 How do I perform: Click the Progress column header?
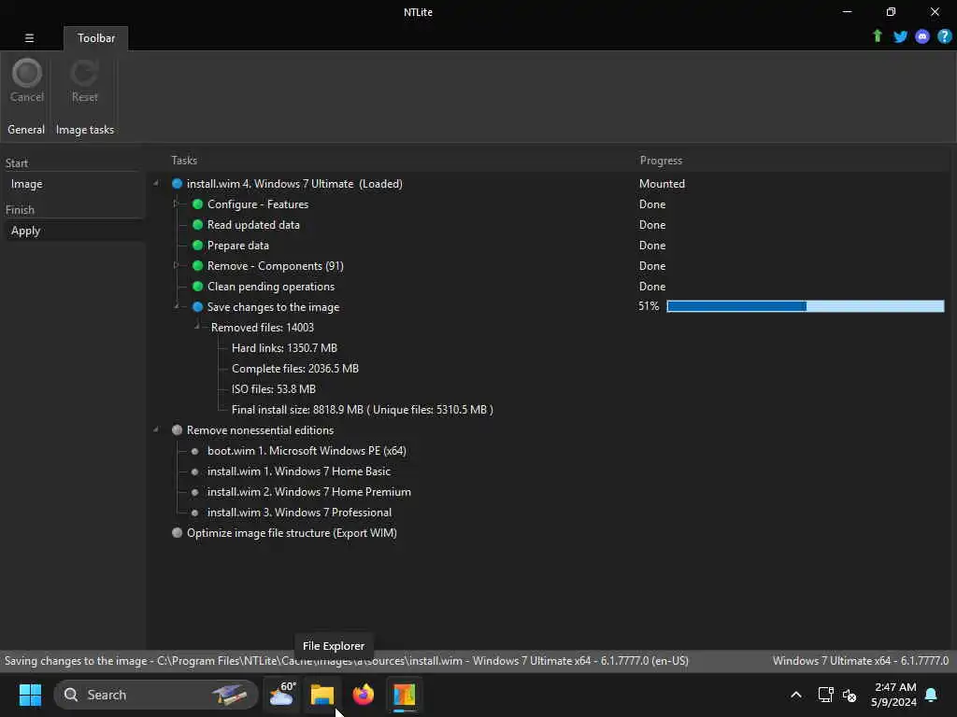[x=661, y=161]
